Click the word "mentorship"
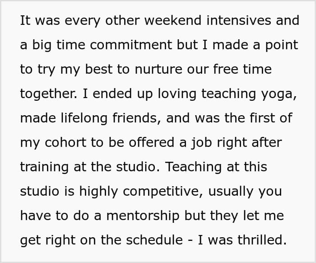 [143, 216]
